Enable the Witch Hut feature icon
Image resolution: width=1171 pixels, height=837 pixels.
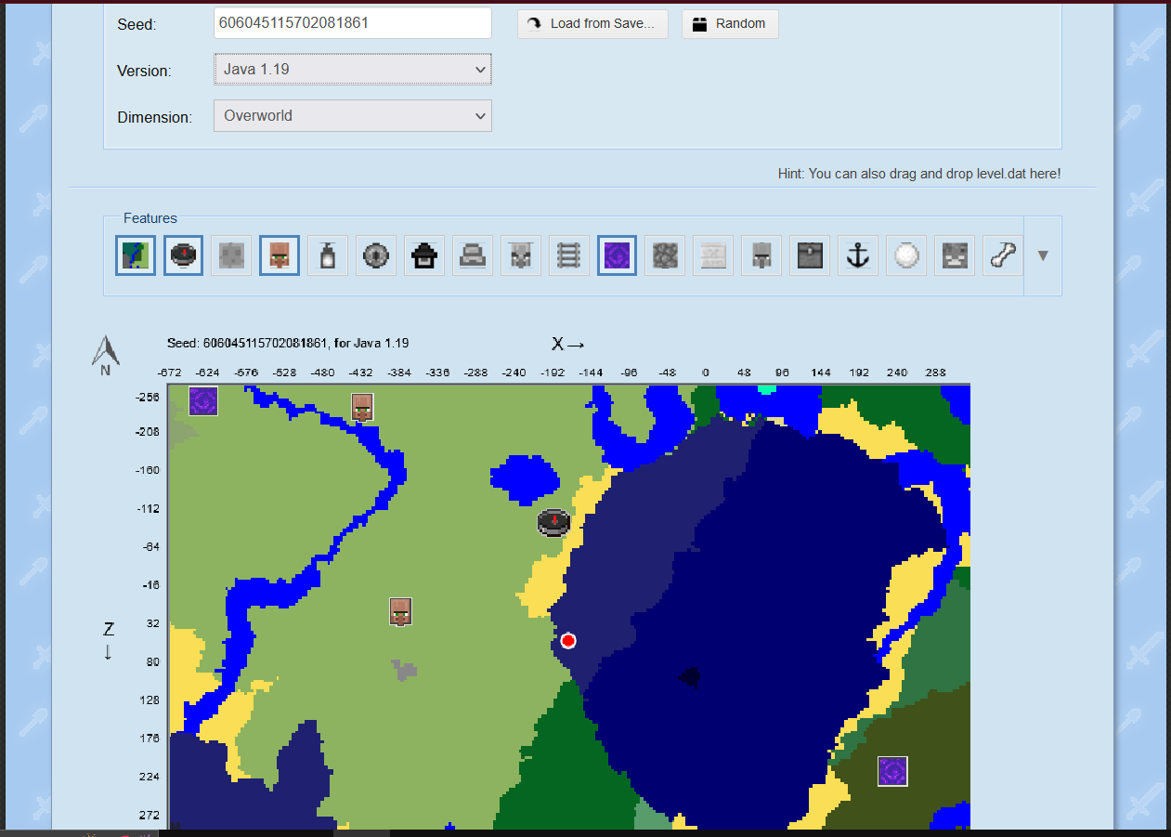click(x=424, y=255)
